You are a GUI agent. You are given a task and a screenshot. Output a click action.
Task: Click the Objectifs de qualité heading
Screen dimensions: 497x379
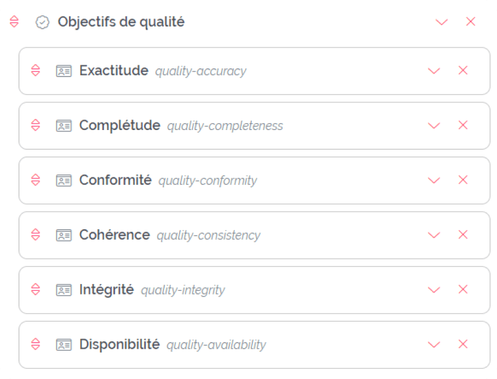pyautogui.click(x=121, y=22)
